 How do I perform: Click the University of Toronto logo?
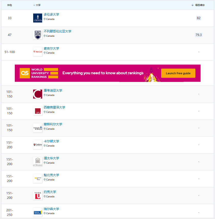(x=38, y=18)
